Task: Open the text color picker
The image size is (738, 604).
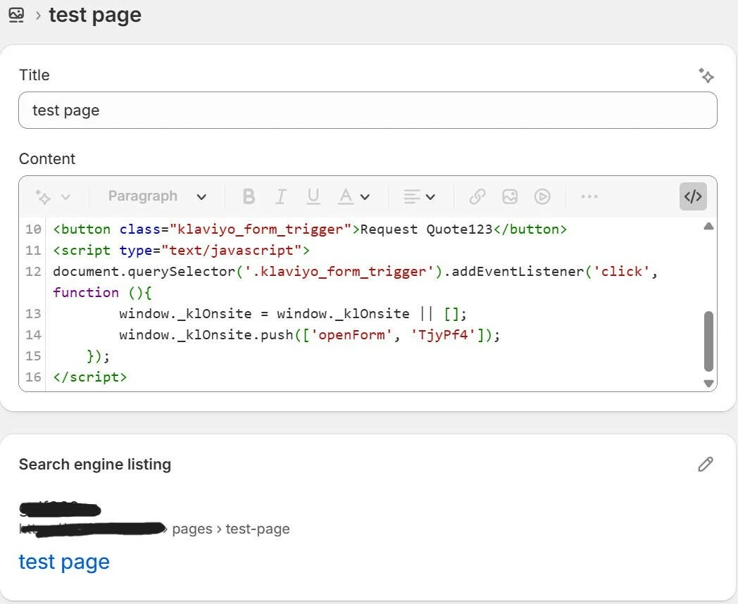Action: [346, 196]
